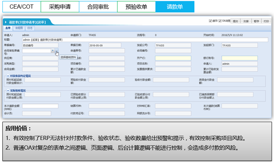Open the 日志 tab
Screen dimensions: 274x163
[30, 28]
